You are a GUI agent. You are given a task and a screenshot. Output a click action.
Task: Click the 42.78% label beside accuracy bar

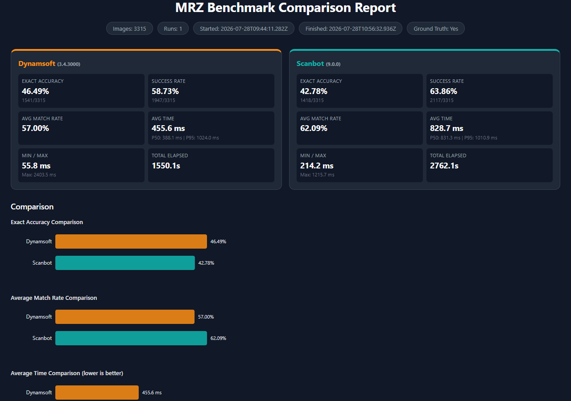[x=206, y=263]
